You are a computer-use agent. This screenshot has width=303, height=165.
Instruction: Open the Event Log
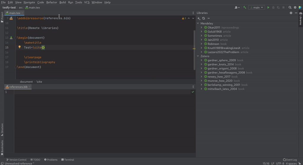(290, 160)
